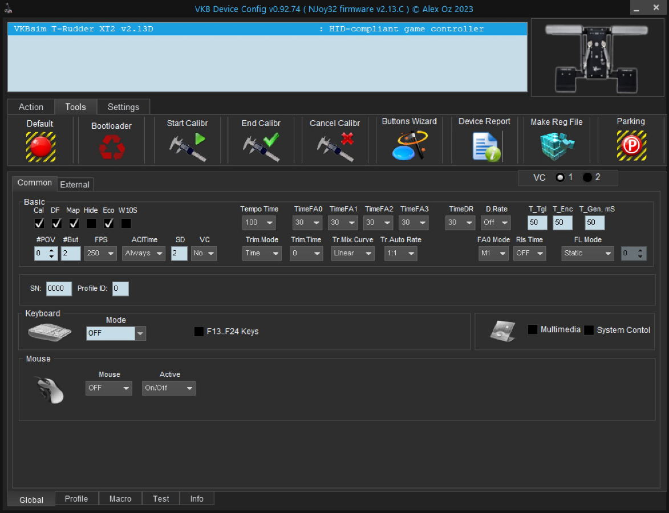The image size is (669, 513).
Task: Open the Trim.Mode dropdown
Action: 262,253
